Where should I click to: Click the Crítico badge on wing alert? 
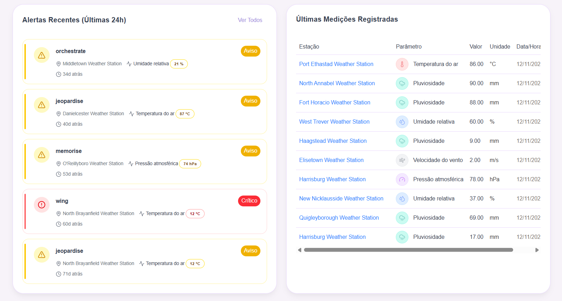point(249,201)
